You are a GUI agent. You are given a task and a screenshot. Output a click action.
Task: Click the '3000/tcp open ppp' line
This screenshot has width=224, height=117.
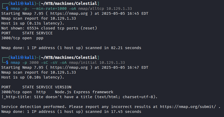click(x=22, y=38)
